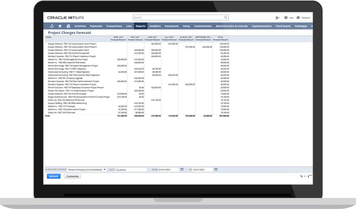Screen dimensions: 356x209
Task: Open the Documents menu
Action: [172, 26]
